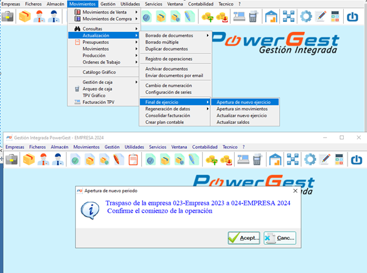
Task: Open the warehouse icon in lower toolbar
Action: pyautogui.click(x=275, y=160)
